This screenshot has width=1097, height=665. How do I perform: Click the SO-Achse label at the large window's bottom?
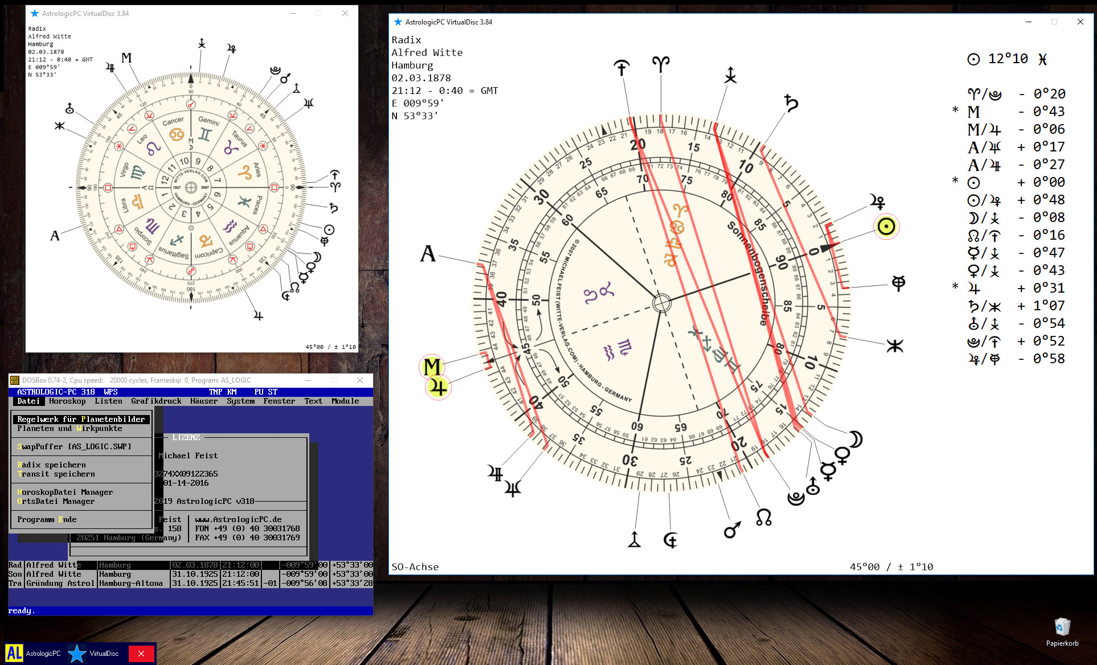click(x=415, y=567)
